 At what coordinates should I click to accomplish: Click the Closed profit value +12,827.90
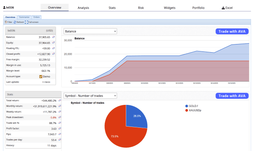tap(44, 54)
